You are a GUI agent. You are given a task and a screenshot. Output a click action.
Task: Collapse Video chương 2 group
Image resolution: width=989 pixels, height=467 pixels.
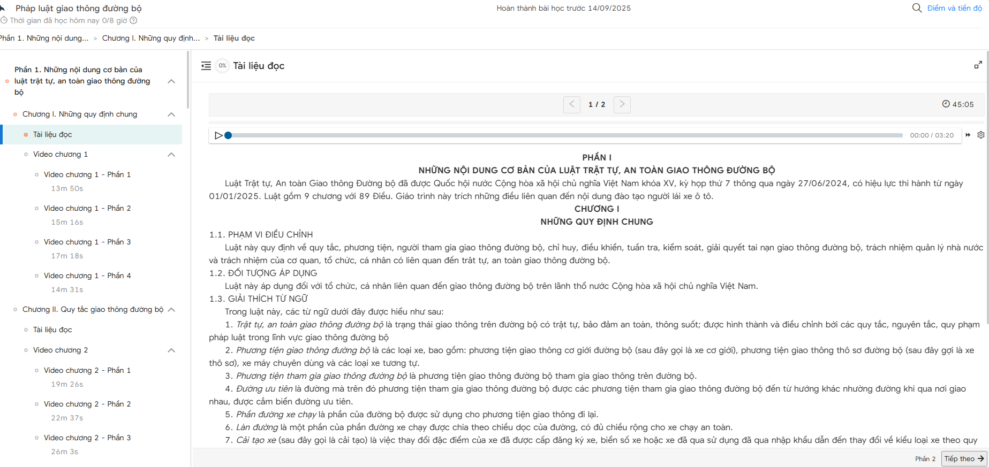click(x=171, y=350)
